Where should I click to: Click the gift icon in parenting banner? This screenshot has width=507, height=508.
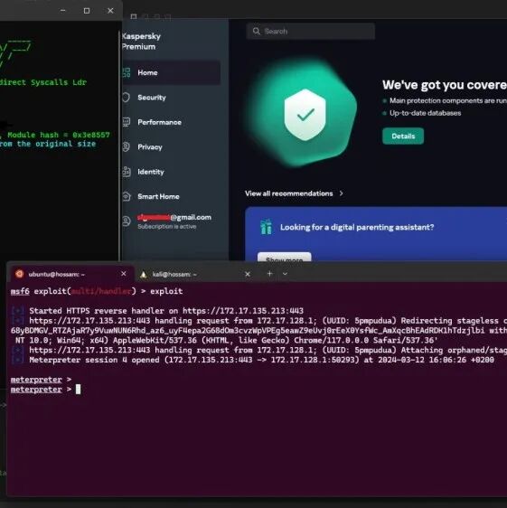(x=267, y=227)
